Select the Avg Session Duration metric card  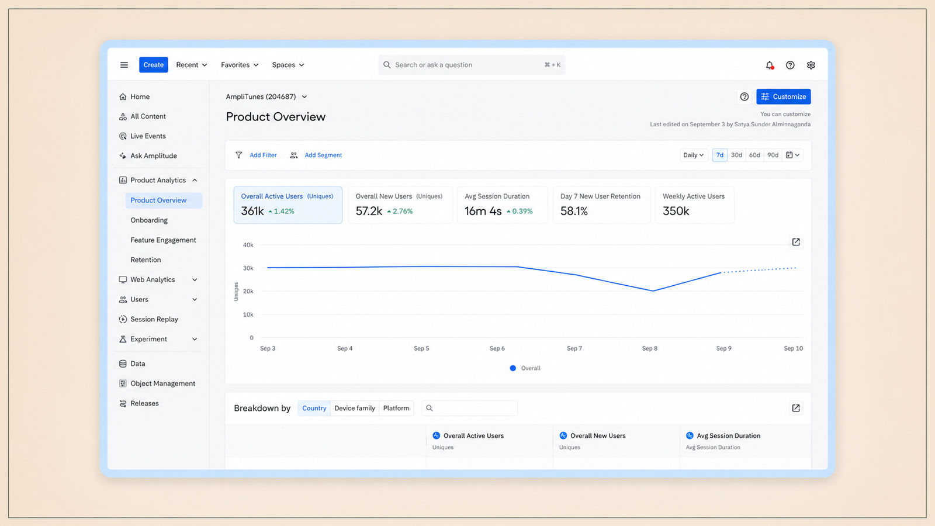(x=502, y=205)
